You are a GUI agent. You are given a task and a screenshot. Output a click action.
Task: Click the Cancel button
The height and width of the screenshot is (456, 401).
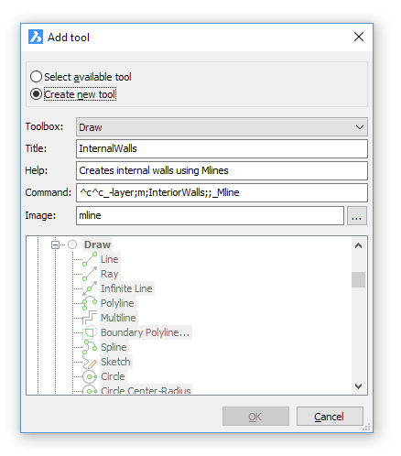pyautogui.click(x=330, y=417)
